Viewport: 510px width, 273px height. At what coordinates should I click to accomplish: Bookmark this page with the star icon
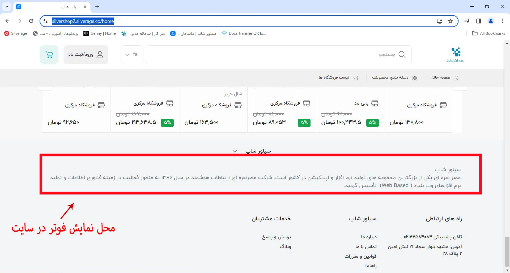(450, 21)
